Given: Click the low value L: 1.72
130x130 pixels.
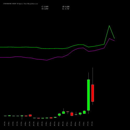Looking at the screenshot, I should pyautogui.click(x=66, y=9).
